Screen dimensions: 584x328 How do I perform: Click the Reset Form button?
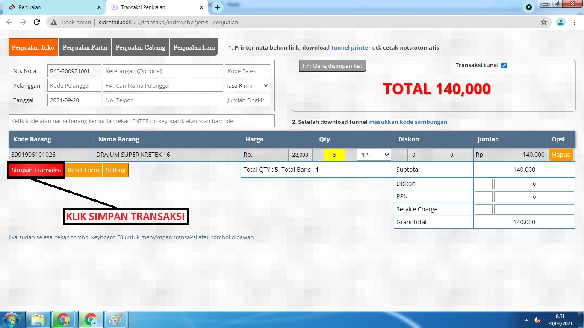[x=83, y=170]
